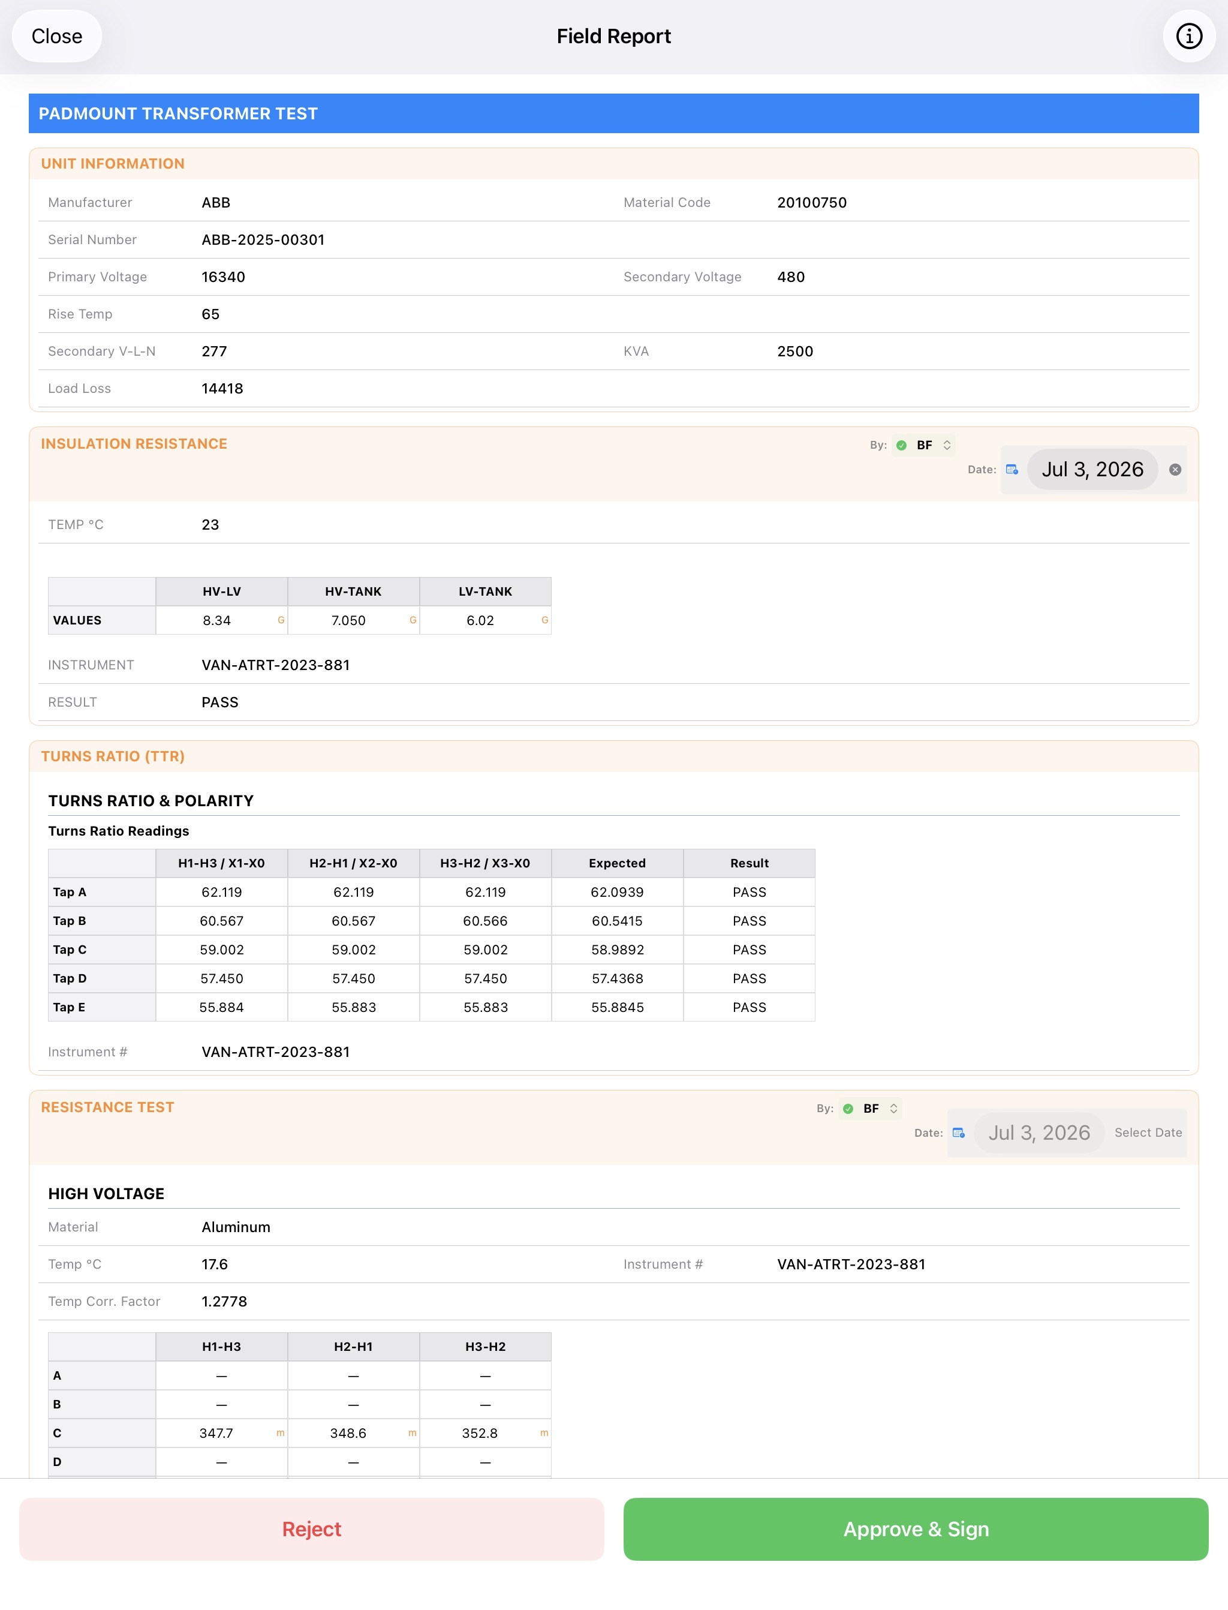Select Tap A Expected value 62.0939

click(x=618, y=892)
